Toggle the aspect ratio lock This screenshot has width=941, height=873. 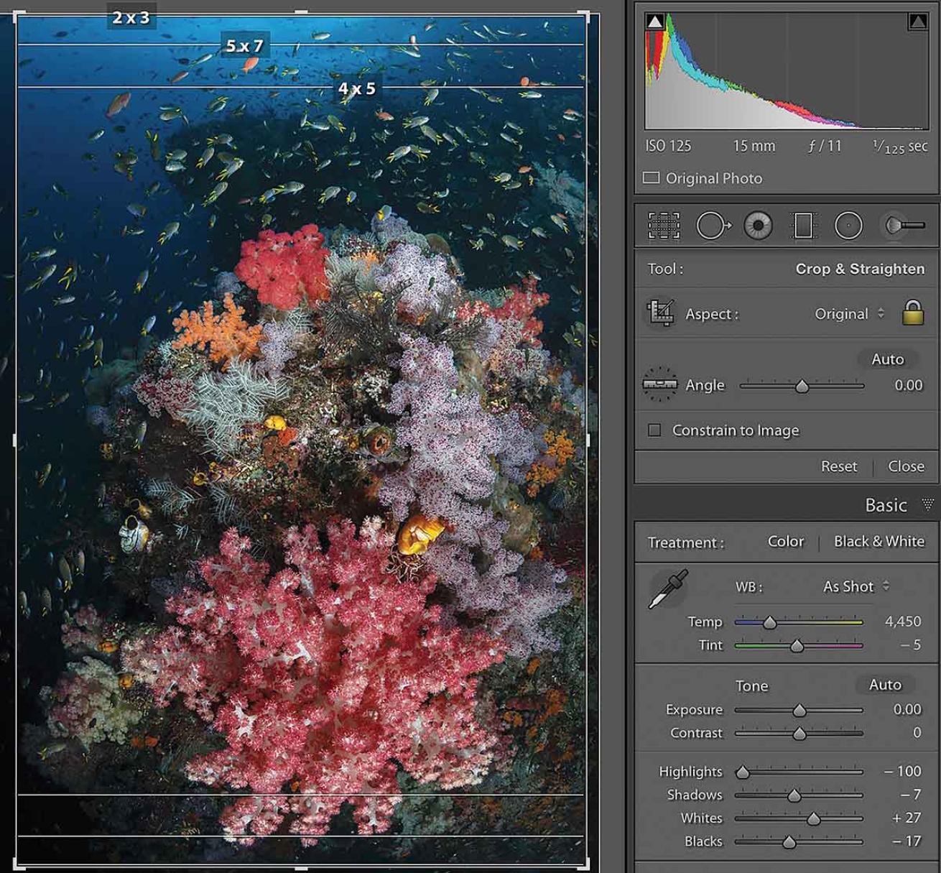click(x=913, y=313)
